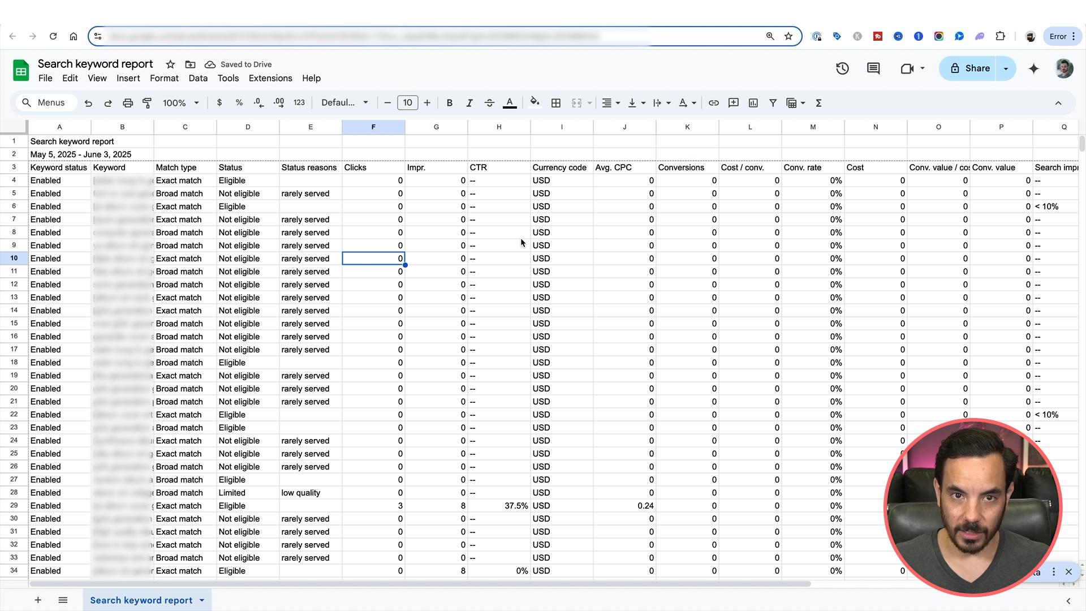Click the Functions sigma icon
The height and width of the screenshot is (611, 1086).
coord(818,103)
